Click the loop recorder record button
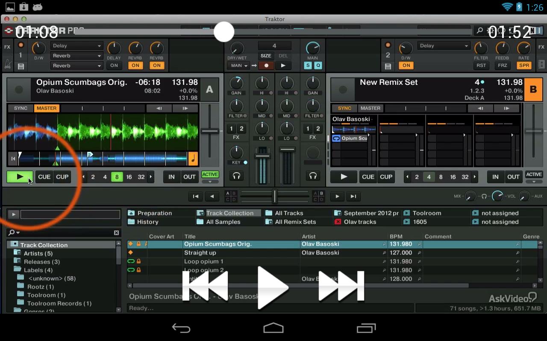 point(266,66)
